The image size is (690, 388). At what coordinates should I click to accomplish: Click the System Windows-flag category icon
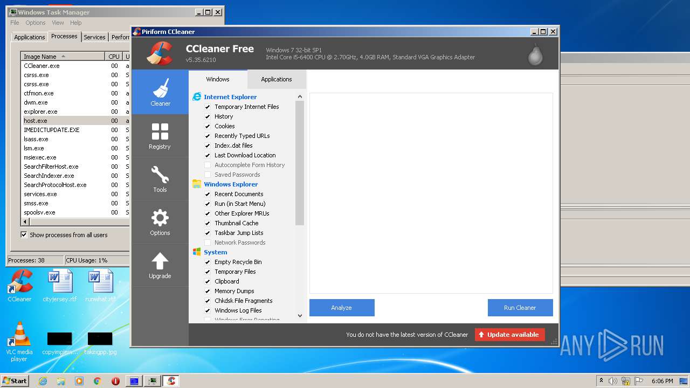click(197, 252)
